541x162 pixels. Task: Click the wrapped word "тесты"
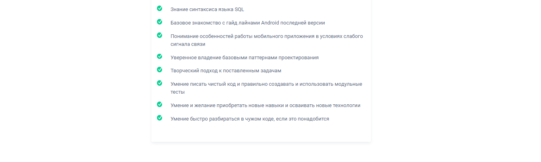pos(178,92)
